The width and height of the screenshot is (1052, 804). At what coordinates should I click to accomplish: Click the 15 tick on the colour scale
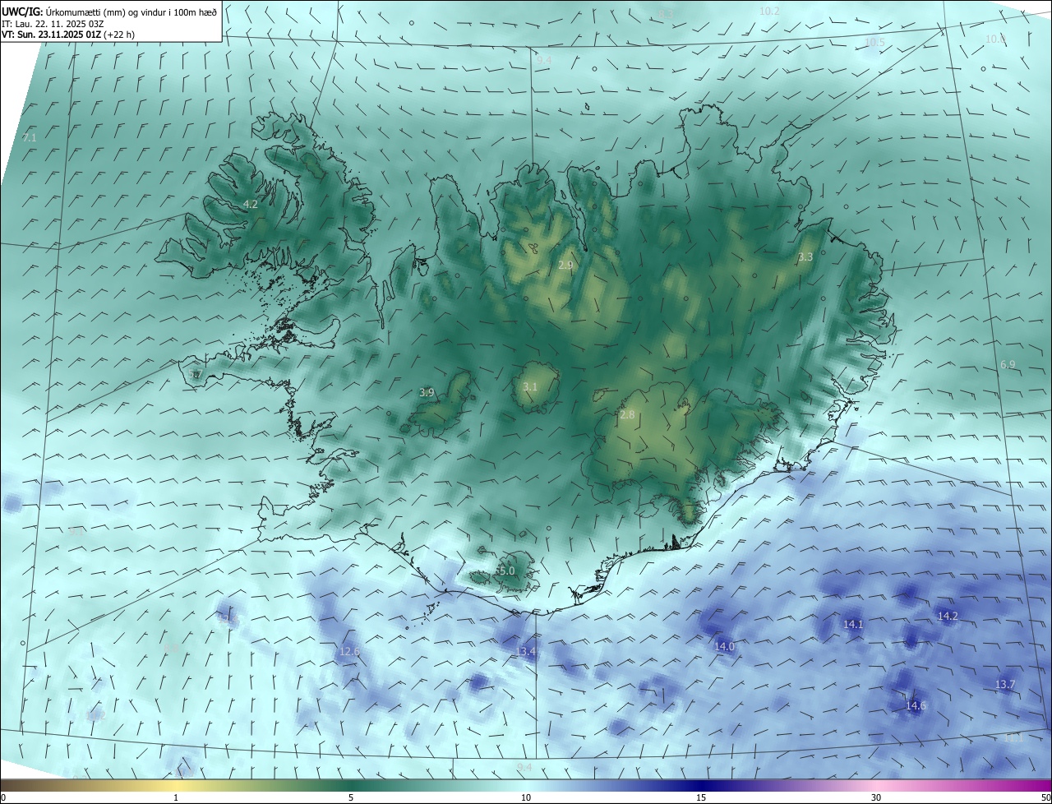pyautogui.click(x=701, y=797)
